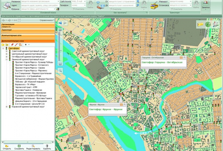Select Проспект Карла Маркса - Серова item
223x151 pixels.
(29, 67)
